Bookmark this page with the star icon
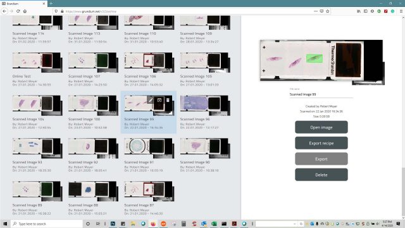The width and height of the screenshot is (405, 228). 328,11
